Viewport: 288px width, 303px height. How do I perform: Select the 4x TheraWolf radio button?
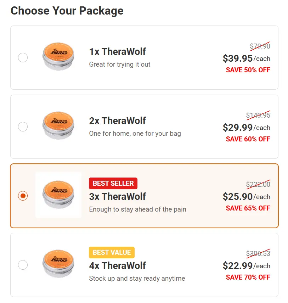pyautogui.click(x=23, y=265)
